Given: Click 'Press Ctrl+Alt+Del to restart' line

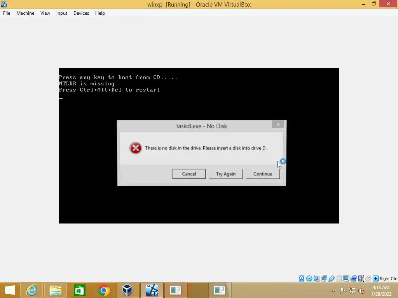Looking at the screenshot, I should pos(109,90).
